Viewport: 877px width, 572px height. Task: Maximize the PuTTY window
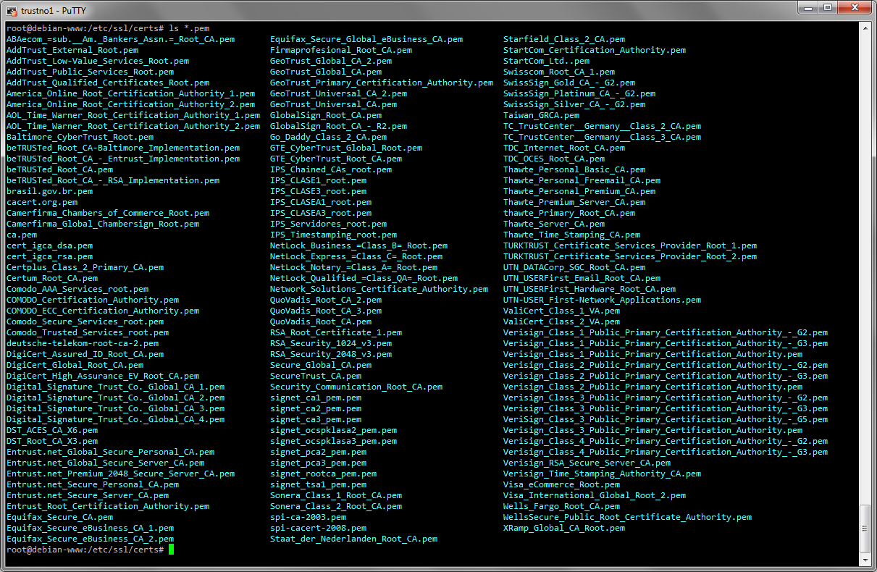(x=828, y=8)
